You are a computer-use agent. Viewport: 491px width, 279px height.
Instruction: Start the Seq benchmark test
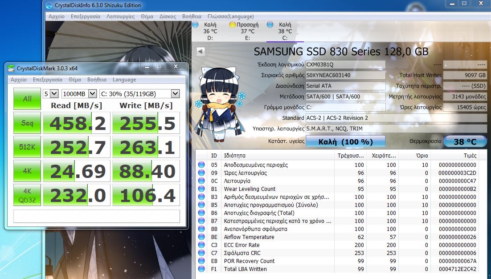click(x=27, y=123)
